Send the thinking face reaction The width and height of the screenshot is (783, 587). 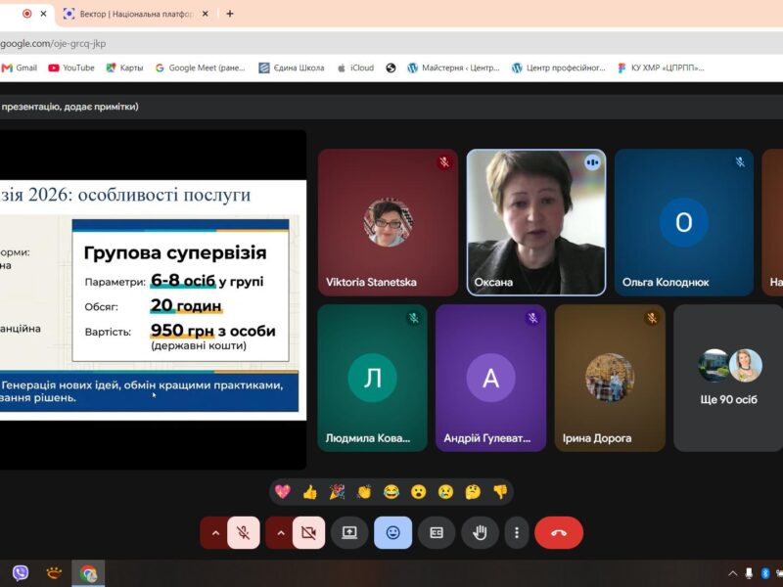click(x=473, y=492)
